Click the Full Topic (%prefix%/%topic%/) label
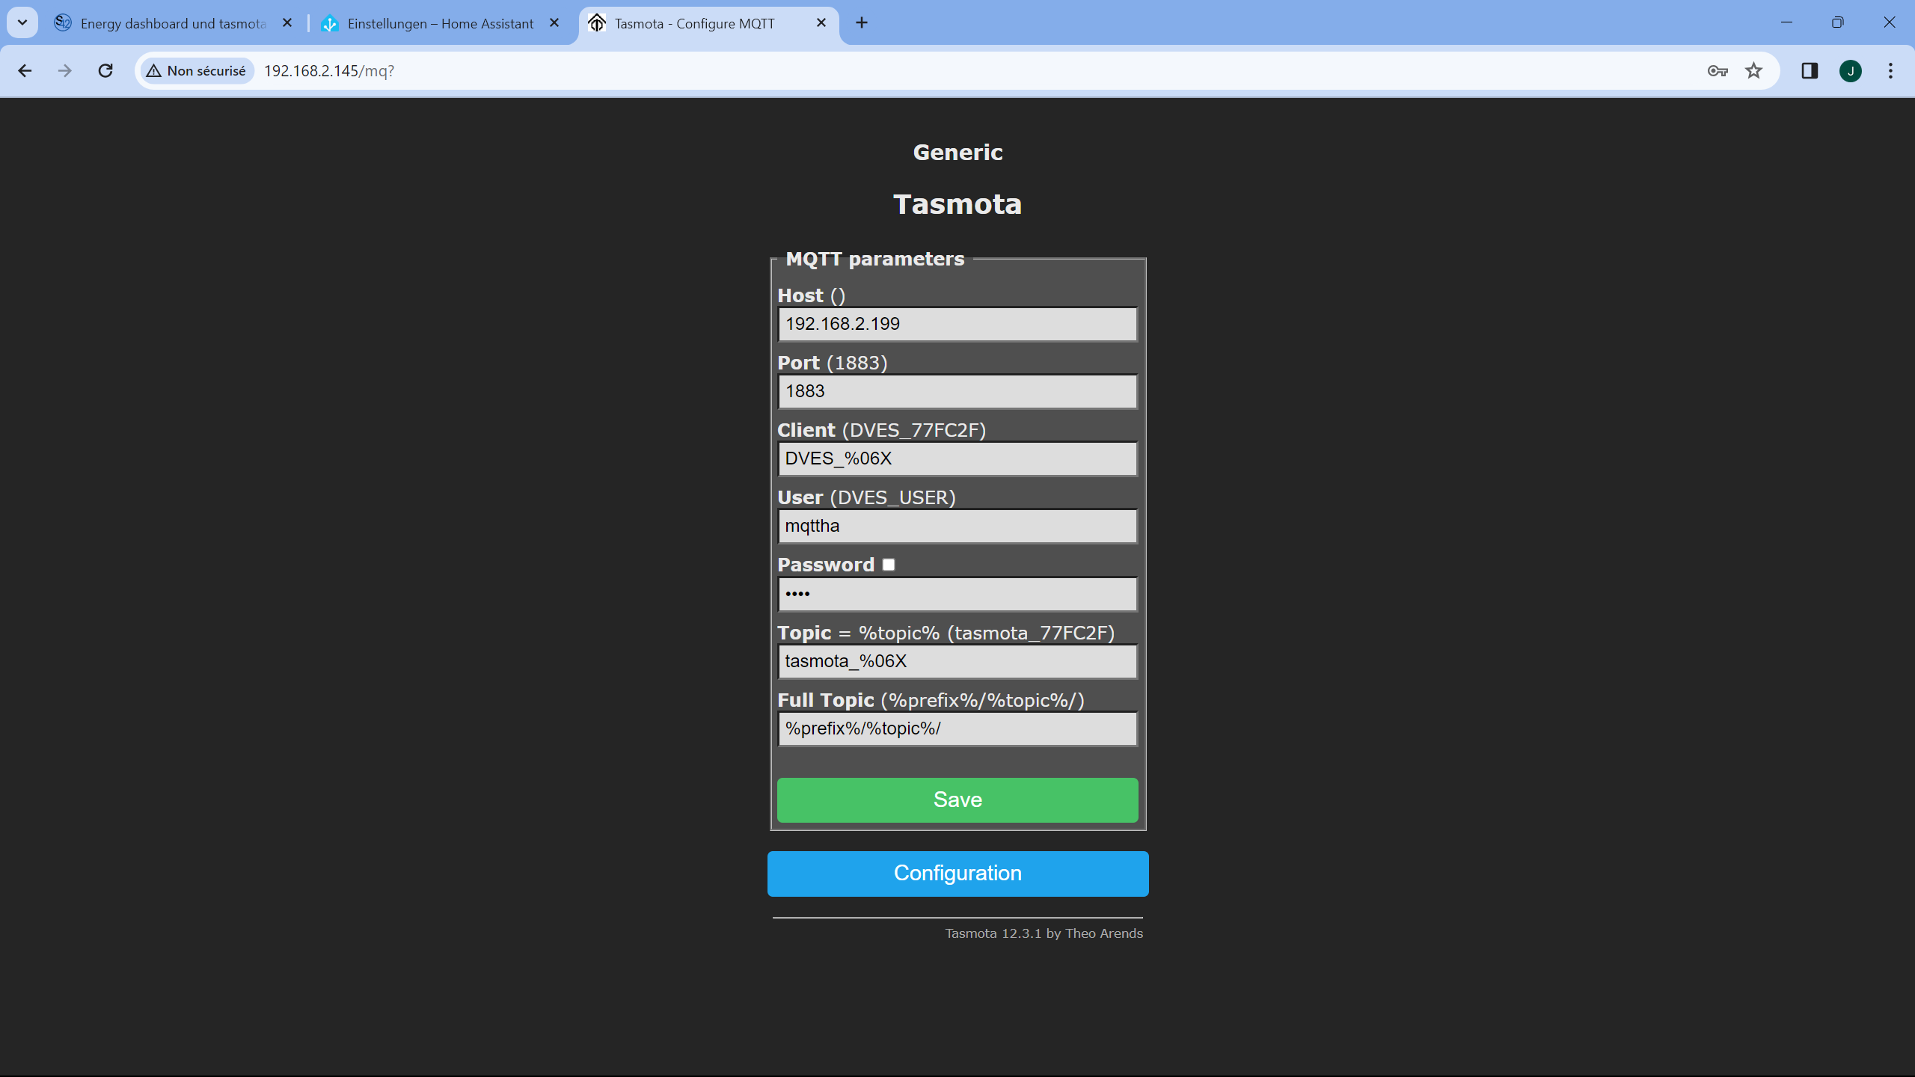Image resolution: width=1915 pixels, height=1077 pixels. 931,700
